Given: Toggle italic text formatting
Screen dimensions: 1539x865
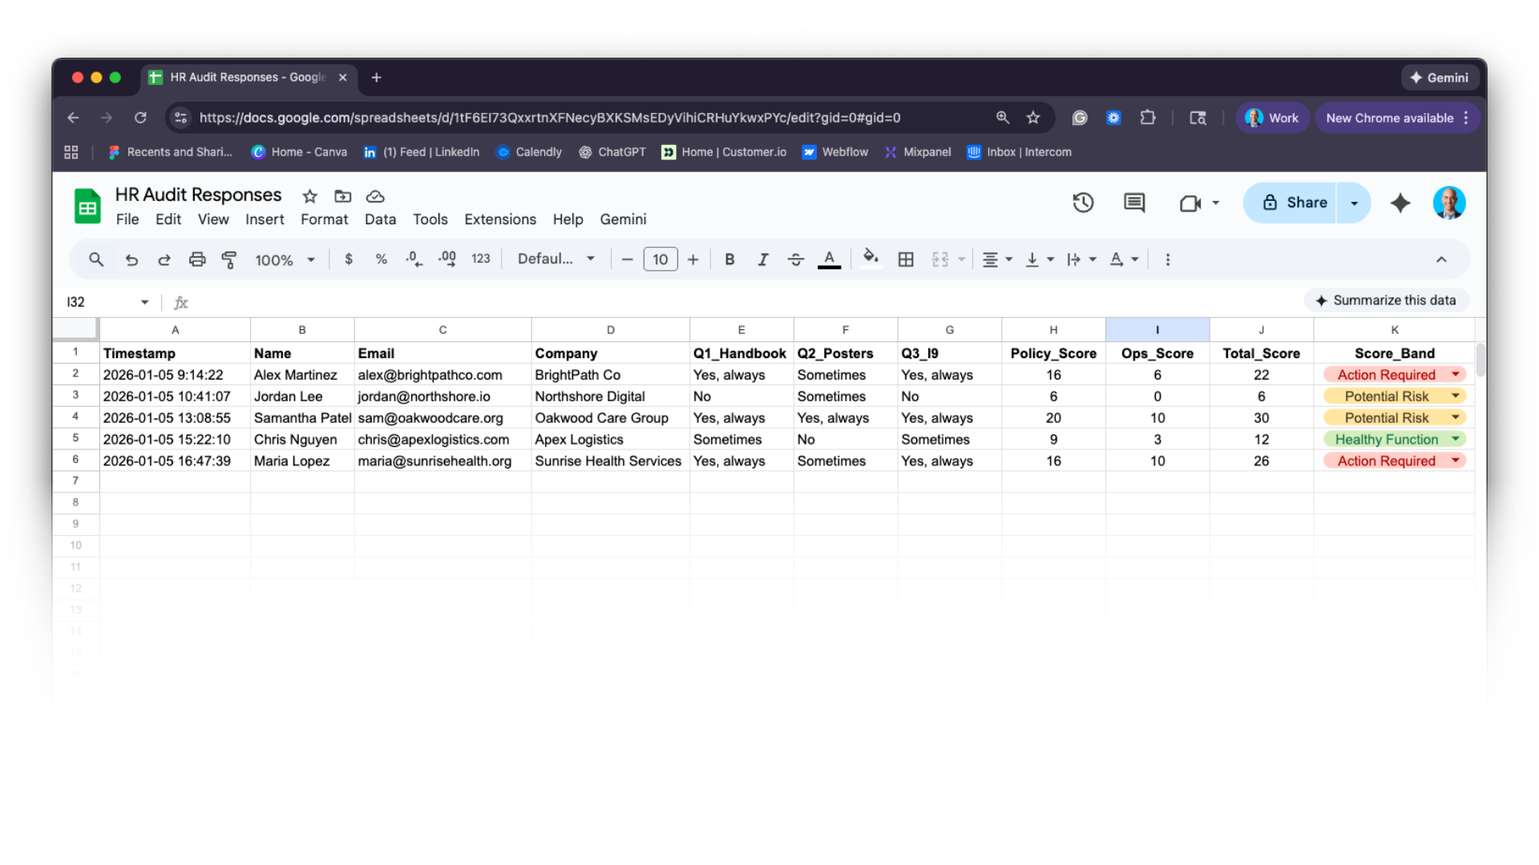Looking at the screenshot, I should (x=762, y=259).
